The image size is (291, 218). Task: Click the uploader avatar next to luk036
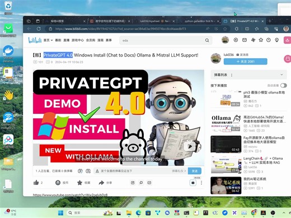pyautogui.click(x=216, y=58)
